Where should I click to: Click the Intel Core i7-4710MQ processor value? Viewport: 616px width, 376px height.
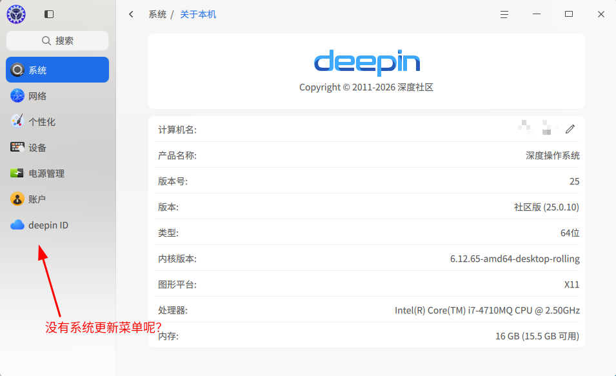pos(487,310)
